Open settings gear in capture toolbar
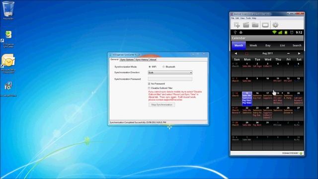Screen dimensions: 318x179 pos(275,25)
